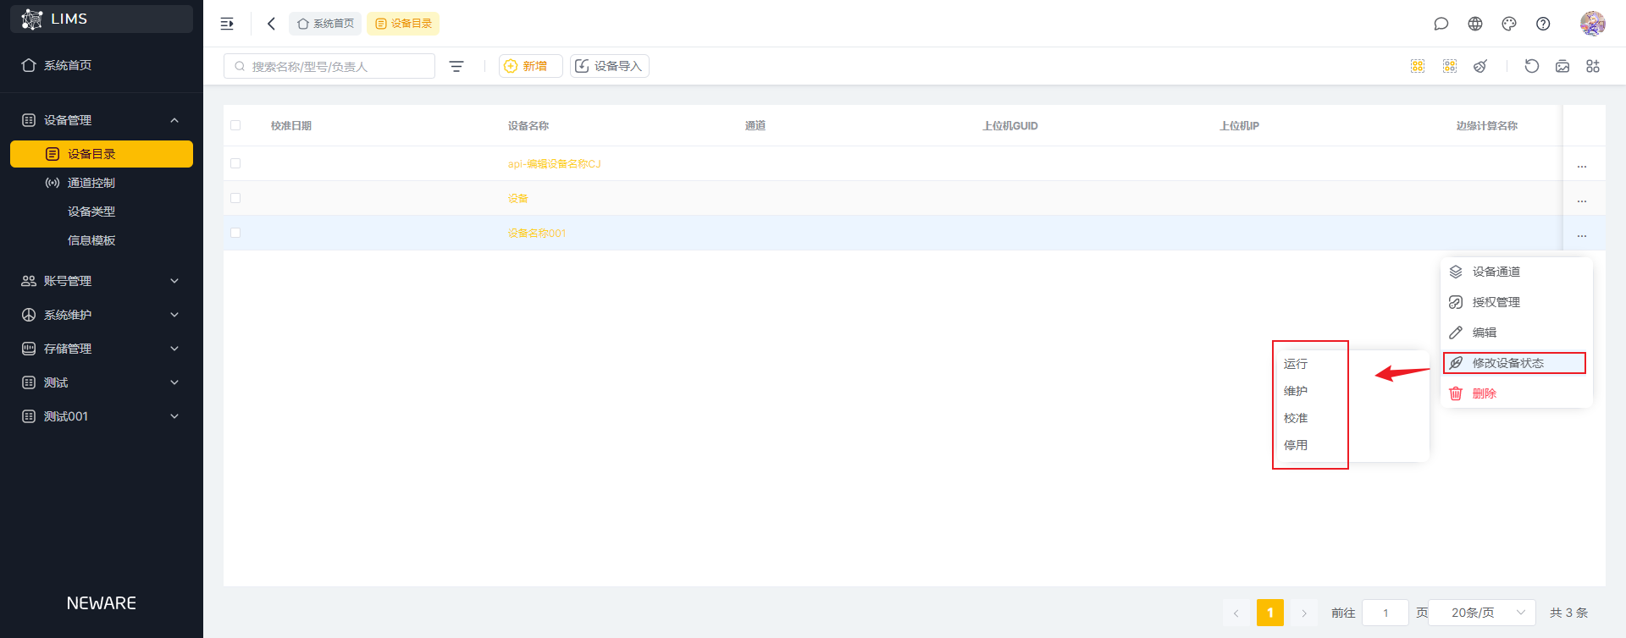
Task: Focus the 搜索名称/型号/负责人 search field
Action: (329, 66)
